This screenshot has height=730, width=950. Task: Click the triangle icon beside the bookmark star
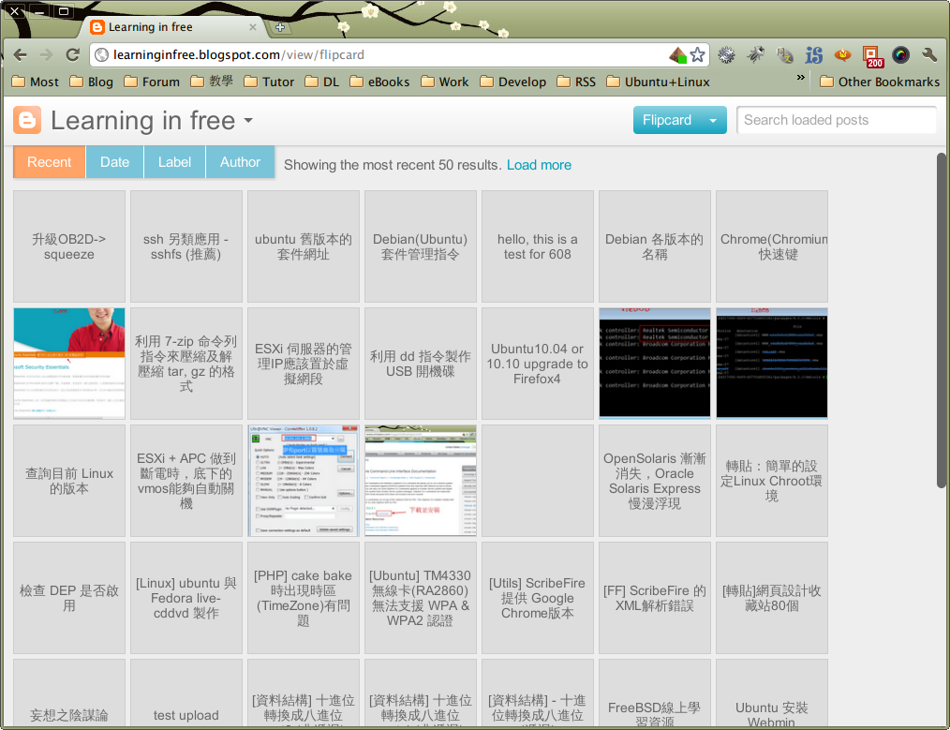tap(678, 55)
